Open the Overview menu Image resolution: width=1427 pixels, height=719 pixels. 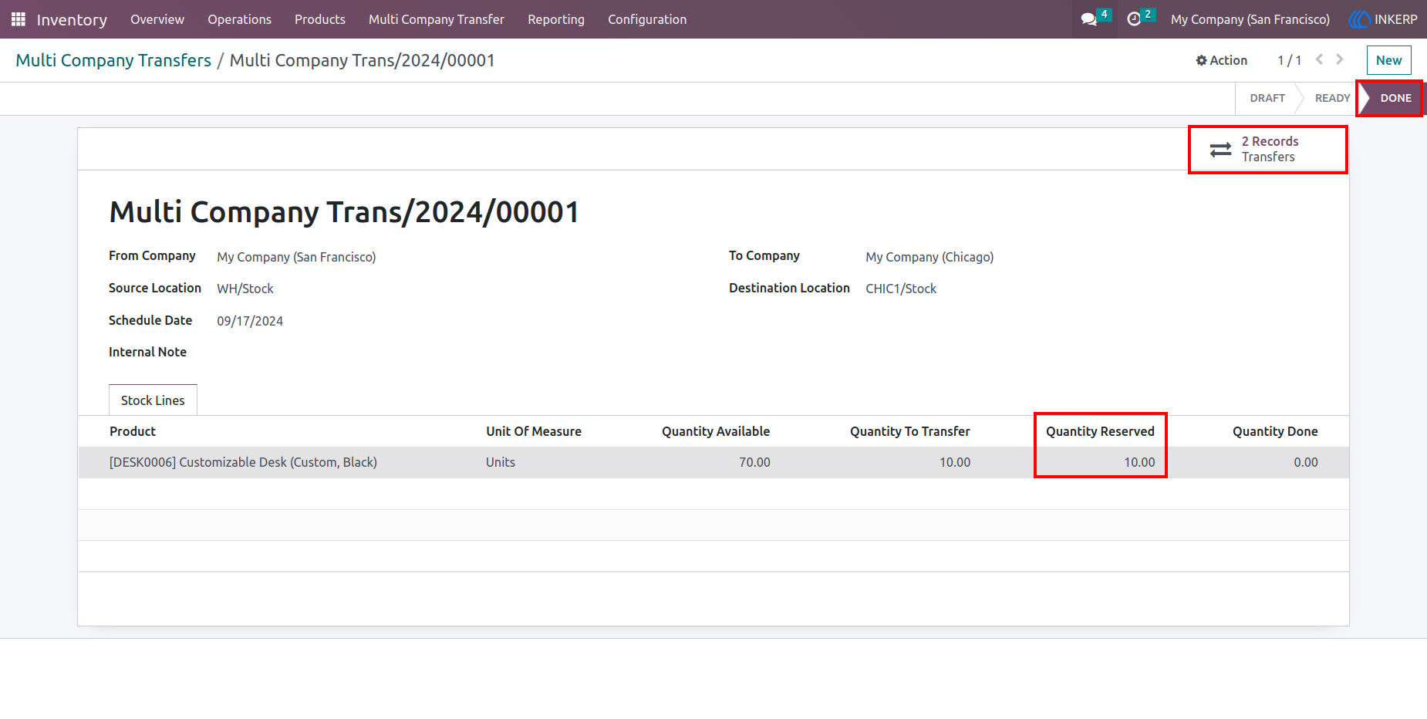157,19
